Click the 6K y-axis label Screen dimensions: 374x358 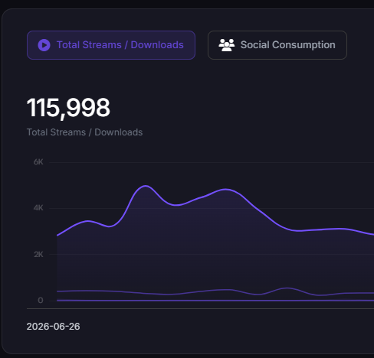(x=38, y=162)
